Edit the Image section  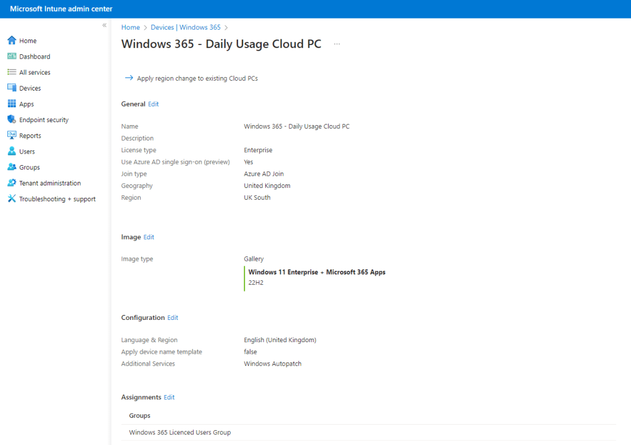coord(149,237)
